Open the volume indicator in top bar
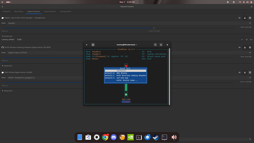254x143 pixels. [x=247, y=2]
